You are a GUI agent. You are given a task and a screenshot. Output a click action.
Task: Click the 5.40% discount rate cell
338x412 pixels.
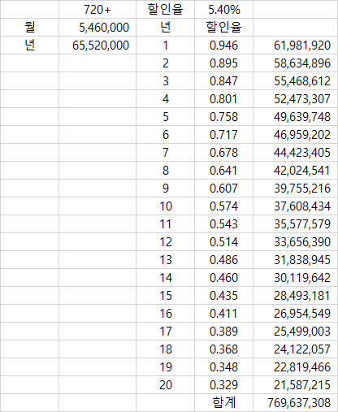pyautogui.click(x=223, y=10)
